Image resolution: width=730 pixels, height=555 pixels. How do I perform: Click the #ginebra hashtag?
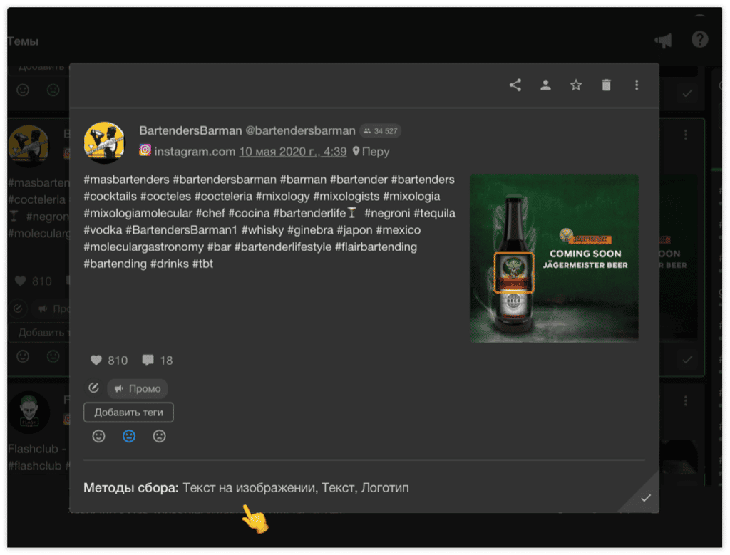tap(311, 230)
